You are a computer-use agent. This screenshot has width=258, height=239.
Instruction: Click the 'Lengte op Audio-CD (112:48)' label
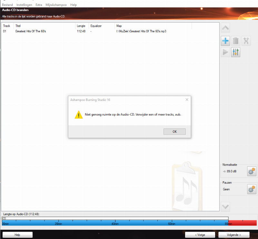tap(21, 214)
